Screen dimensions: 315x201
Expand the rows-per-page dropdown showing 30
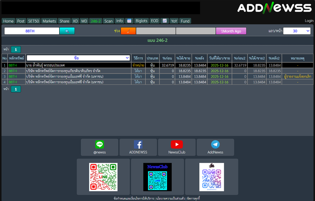point(296,31)
